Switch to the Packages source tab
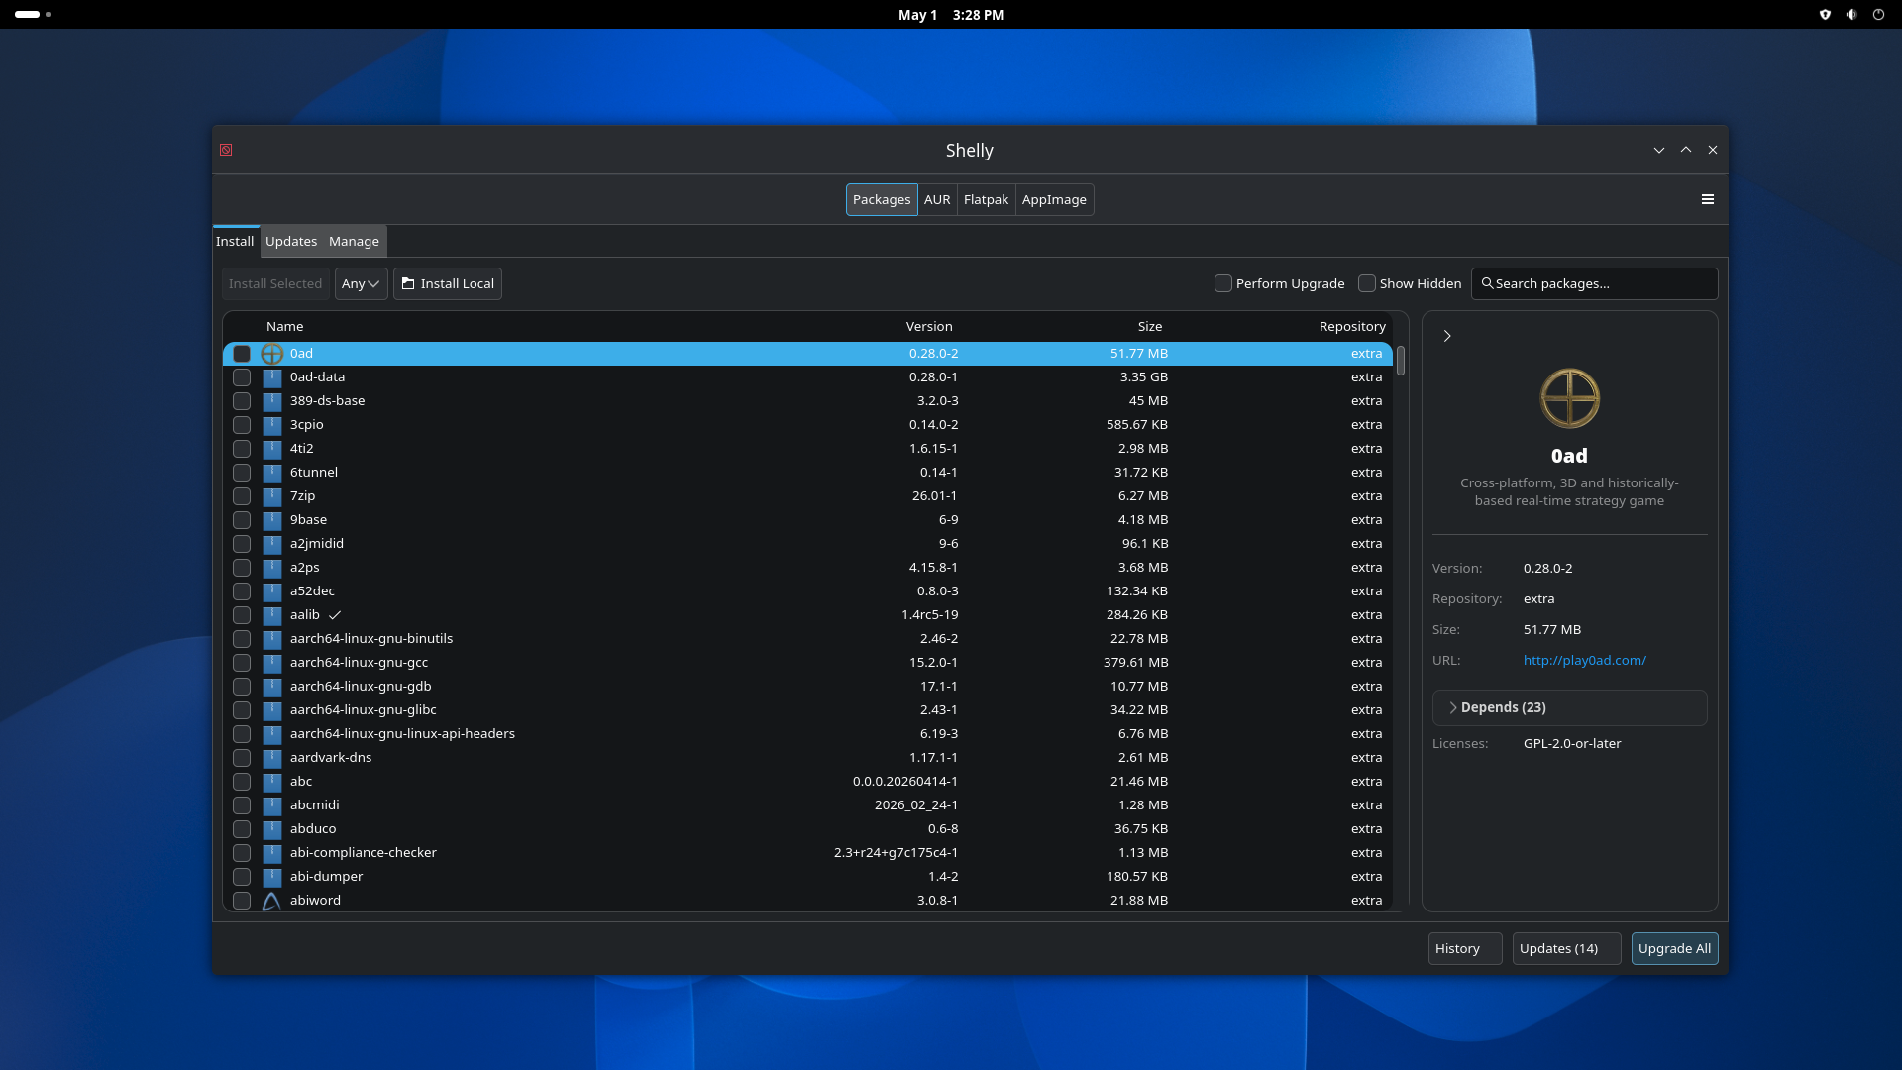Viewport: 1902px width, 1070px height. point(882,199)
